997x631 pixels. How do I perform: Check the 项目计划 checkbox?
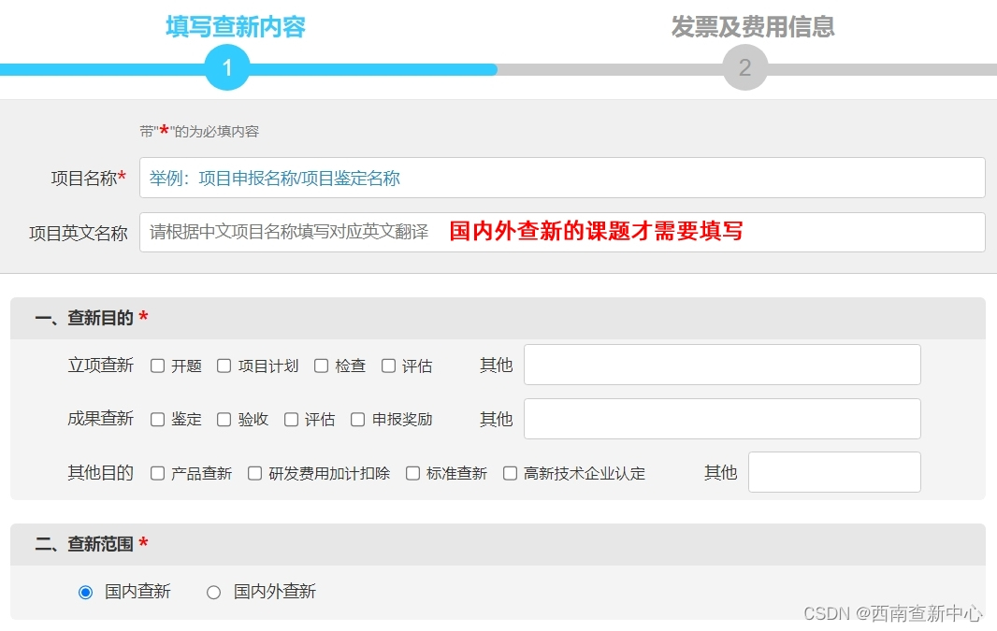tap(224, 366)
